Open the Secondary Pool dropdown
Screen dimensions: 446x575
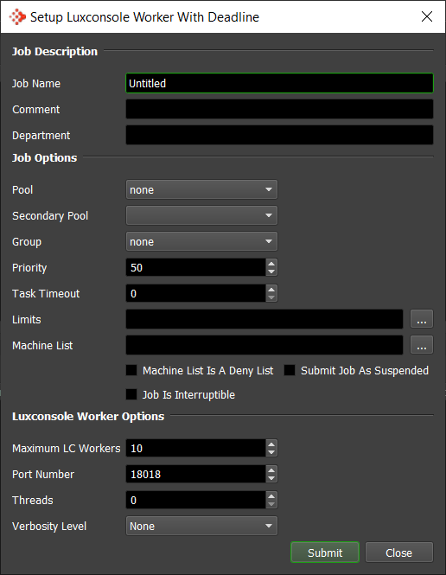[x=201, y=215]
